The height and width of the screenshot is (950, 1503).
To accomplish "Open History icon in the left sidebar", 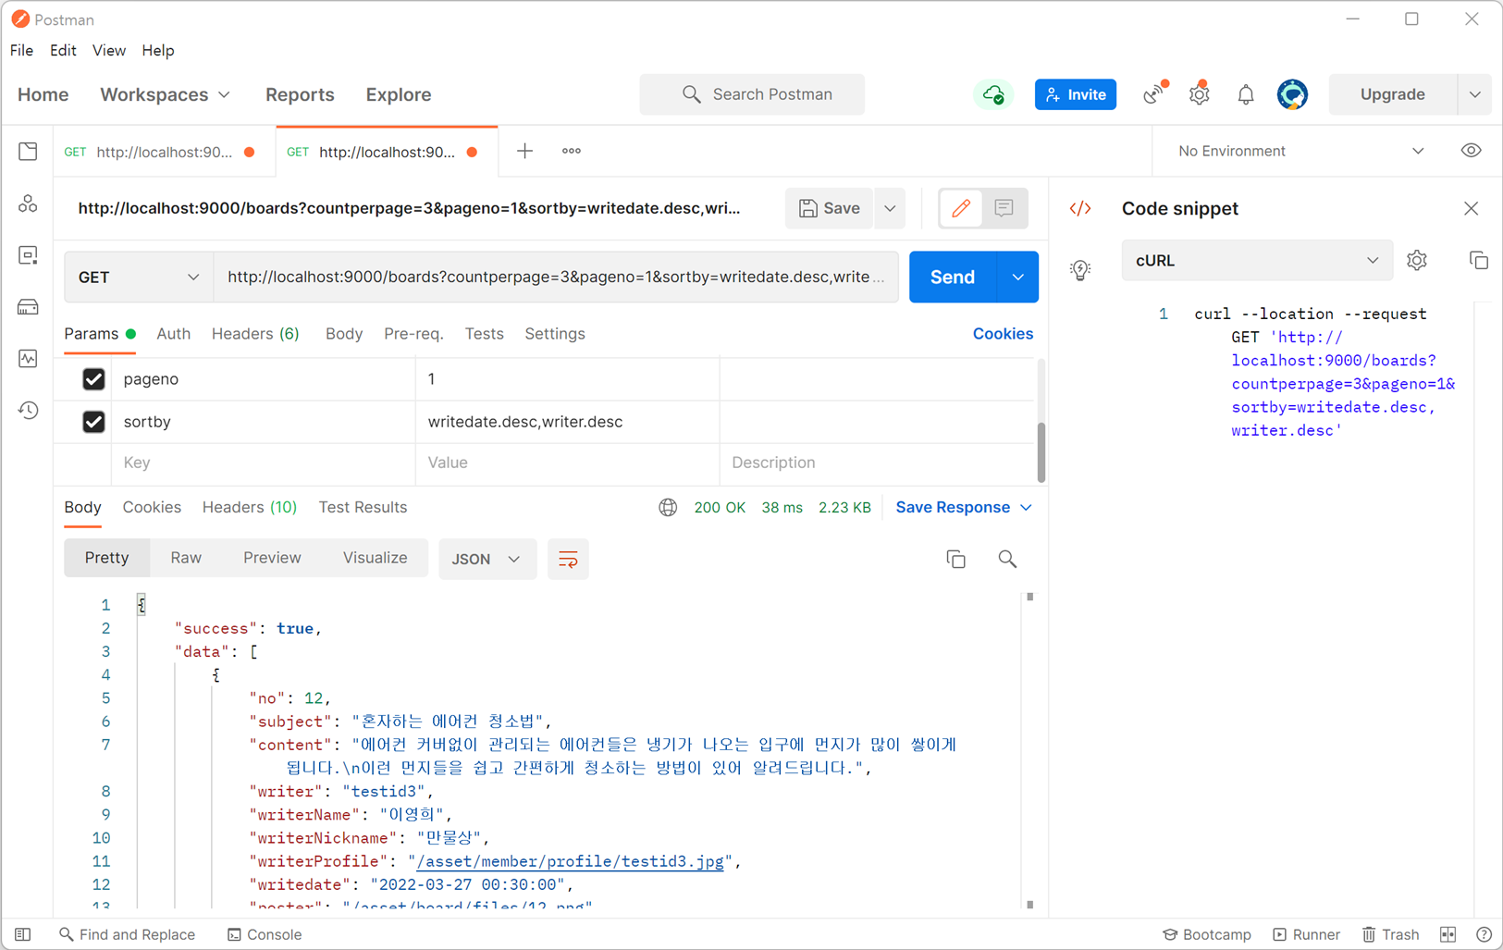I will [x=28, y=410].
